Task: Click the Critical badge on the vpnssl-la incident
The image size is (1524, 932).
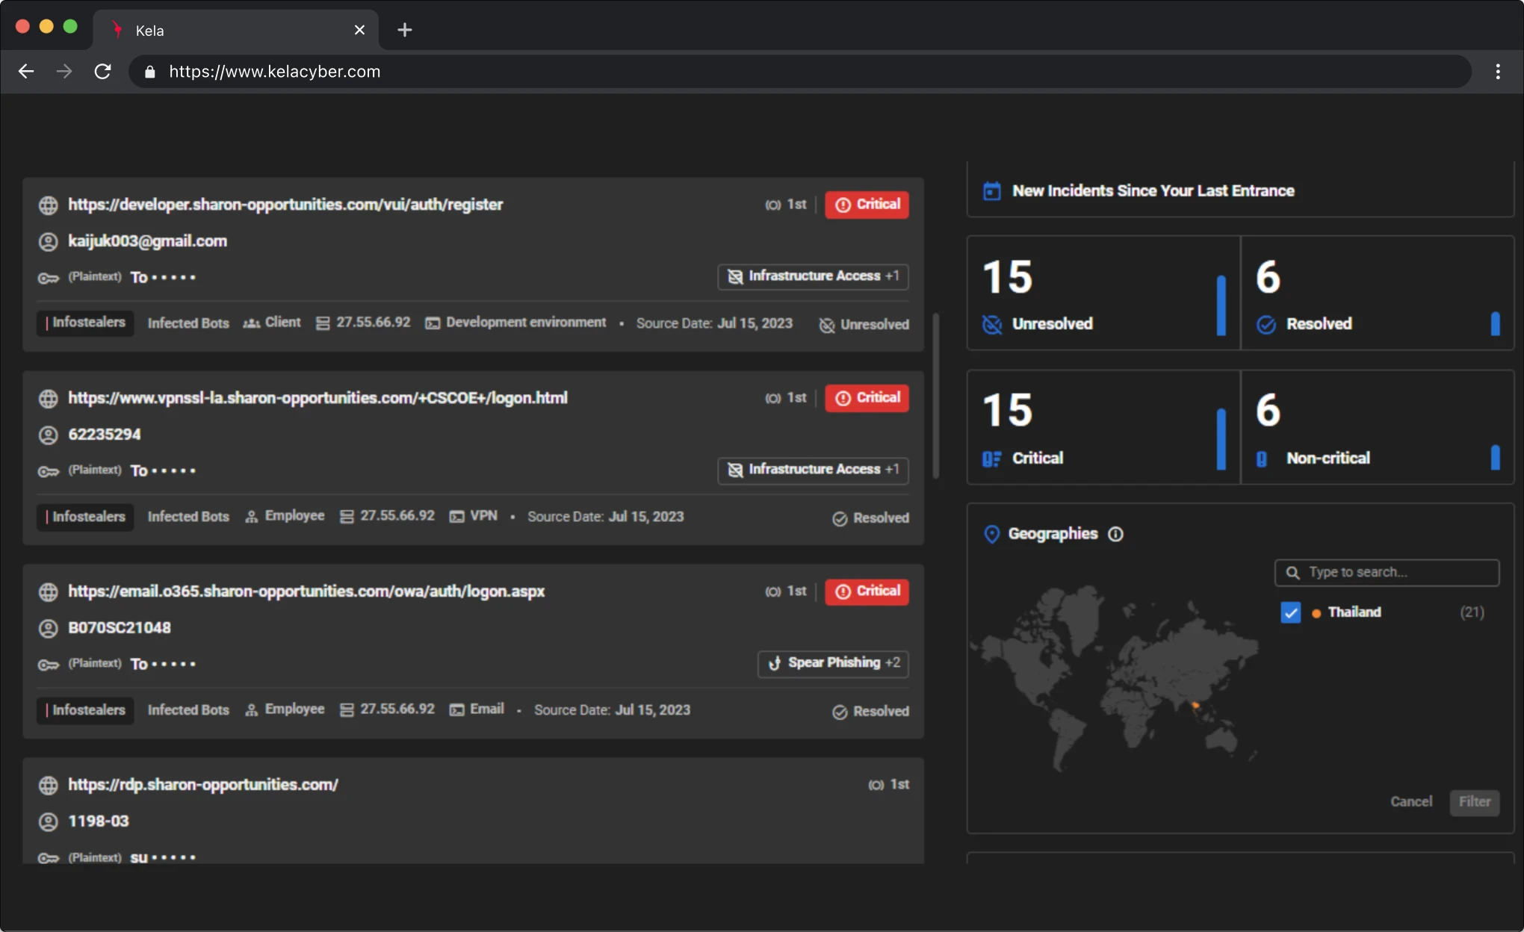Action: pos(867,398)
